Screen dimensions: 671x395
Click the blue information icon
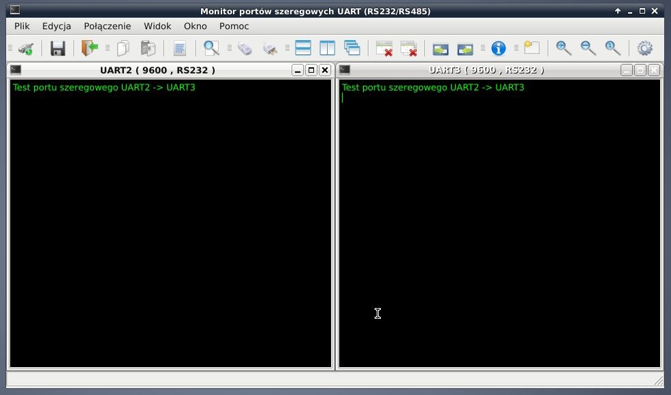coord(499,48)
